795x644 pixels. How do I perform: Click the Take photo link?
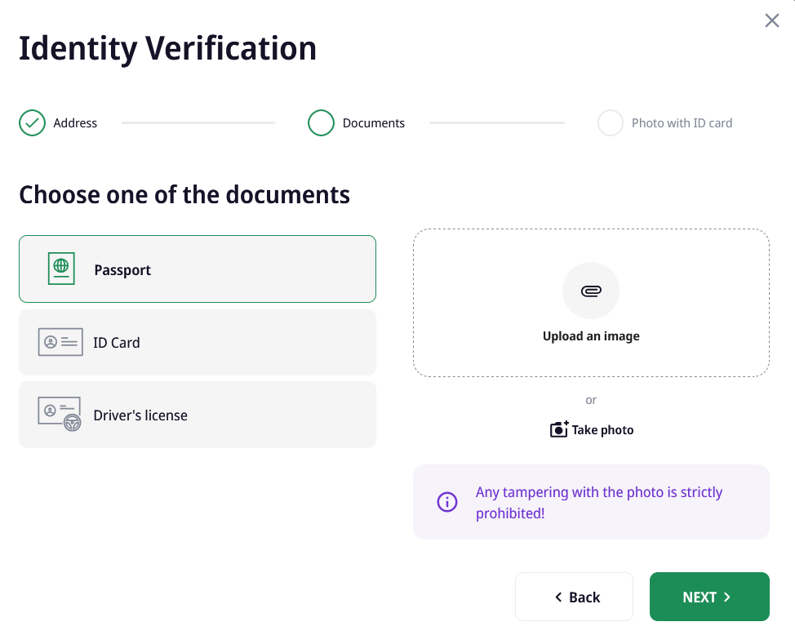[x=602, y=430]
